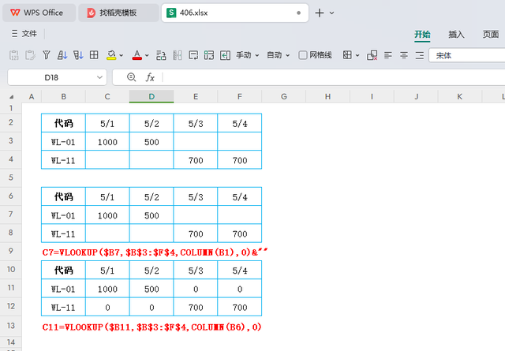Select column G header
This screenshot has width=505, height=351.
click(284, 96)
